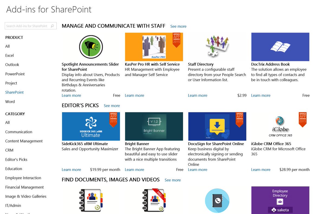Filter by Excel product
This screenshot has height=214, width=325.
tap(9, 55)
